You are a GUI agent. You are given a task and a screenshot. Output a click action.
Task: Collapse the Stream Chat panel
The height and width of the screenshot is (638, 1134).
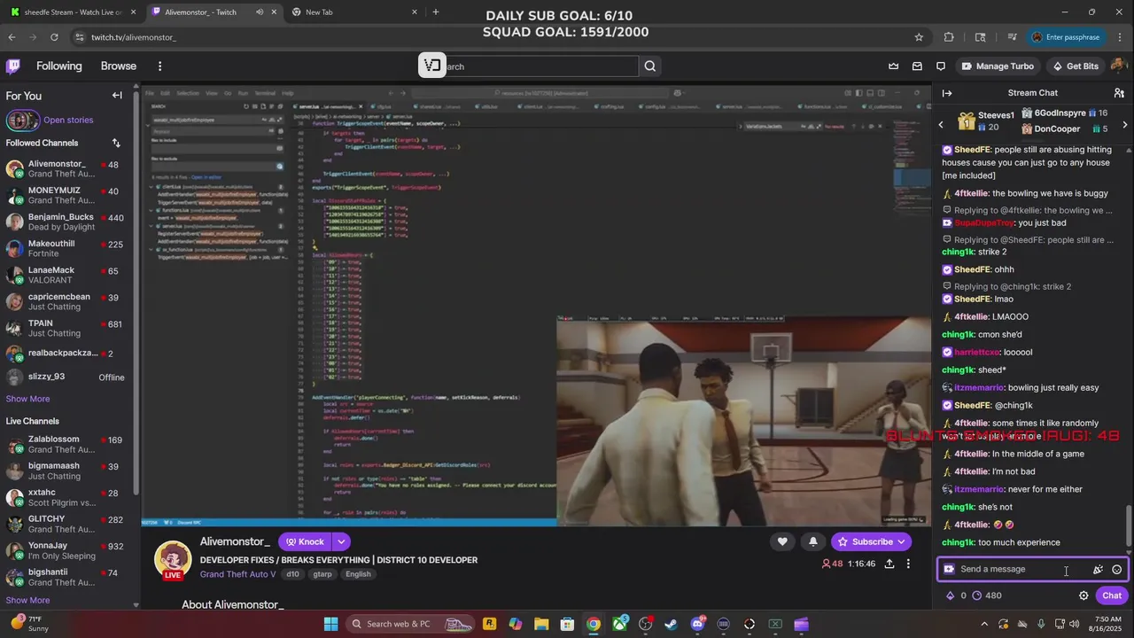click(x=947, y=93)
